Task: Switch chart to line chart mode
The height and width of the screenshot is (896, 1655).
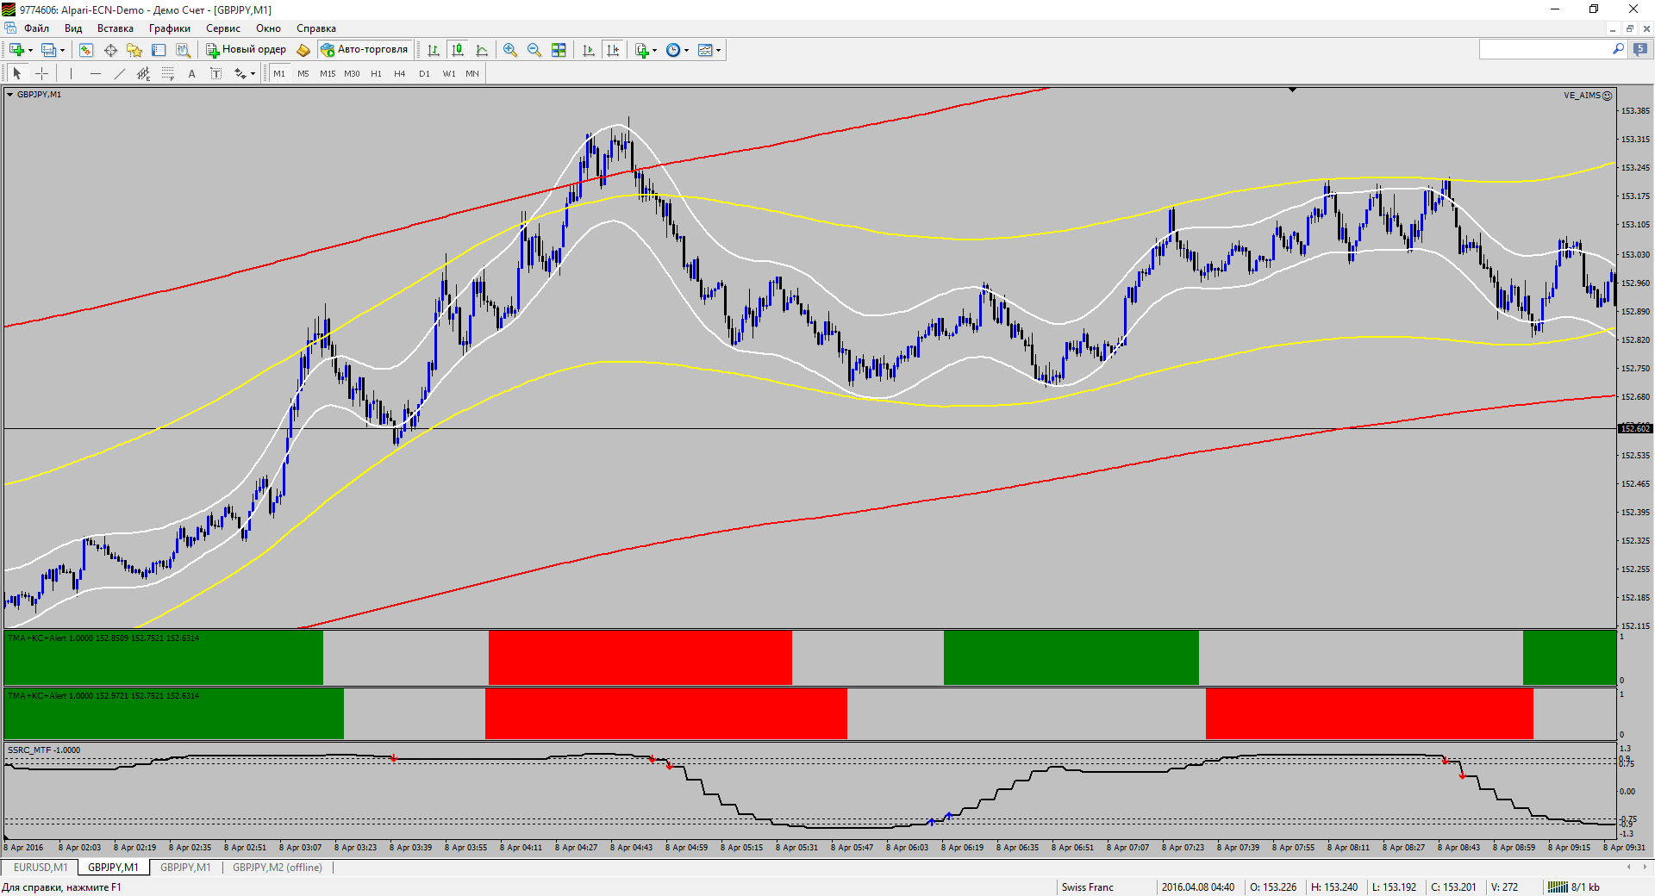Action: point(482,50)
